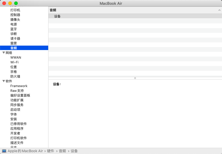Close the MacBook Air window

click(4, 3)
